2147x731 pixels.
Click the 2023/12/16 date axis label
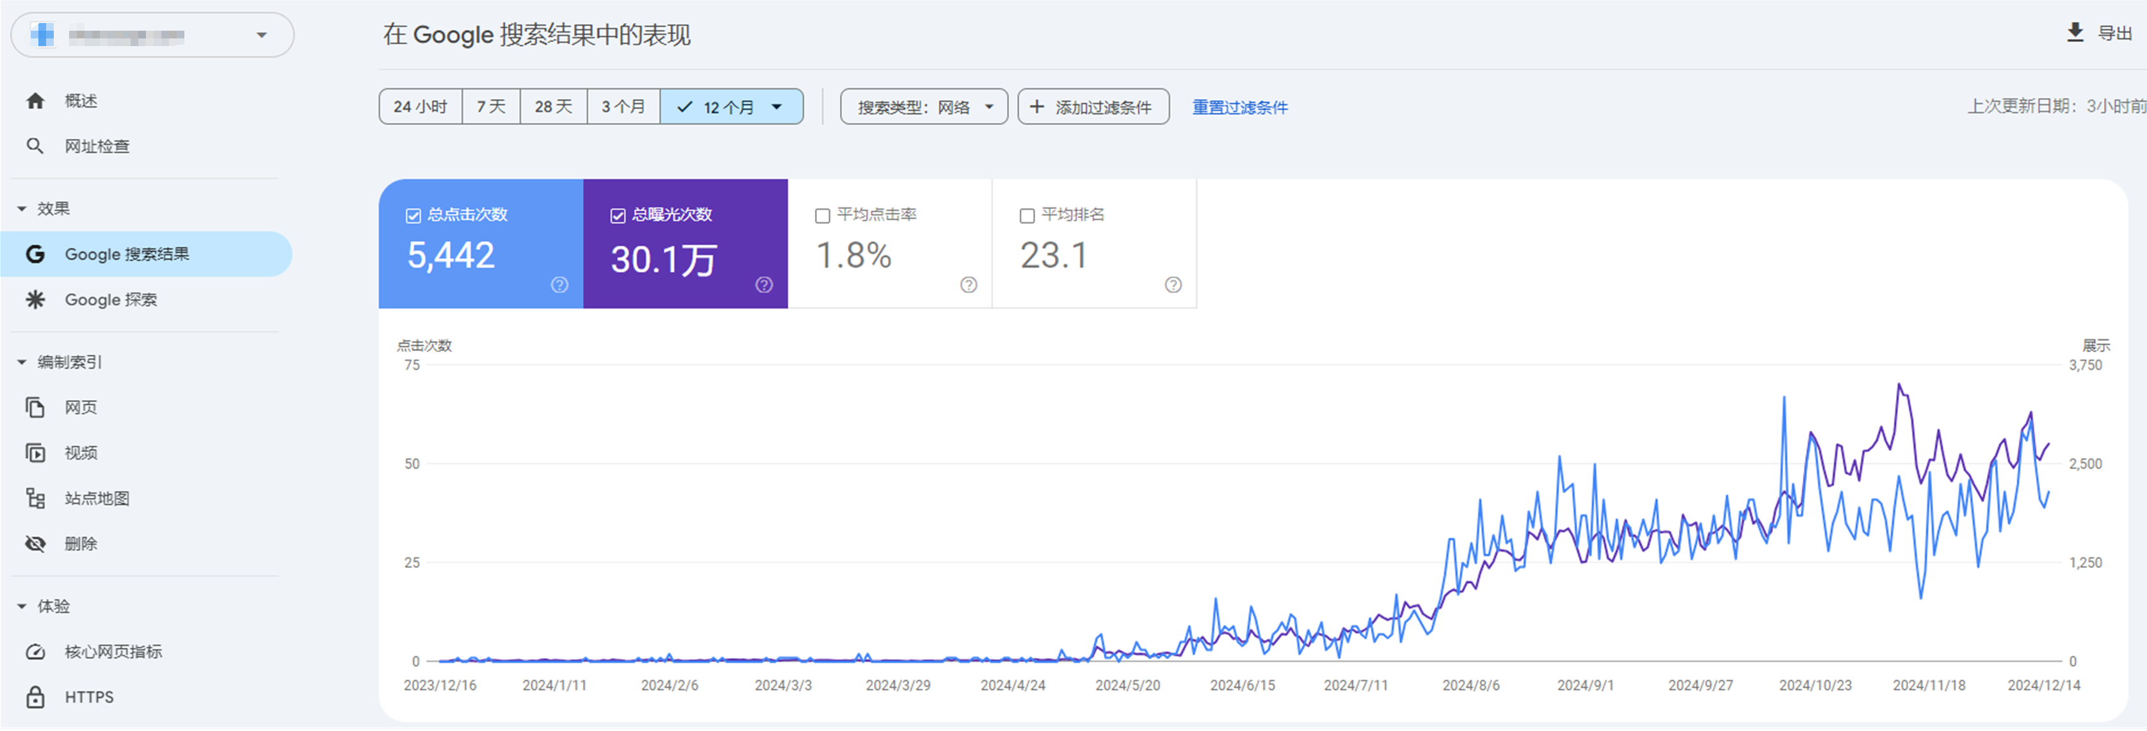pyautogui.click(x=440, y=685)
